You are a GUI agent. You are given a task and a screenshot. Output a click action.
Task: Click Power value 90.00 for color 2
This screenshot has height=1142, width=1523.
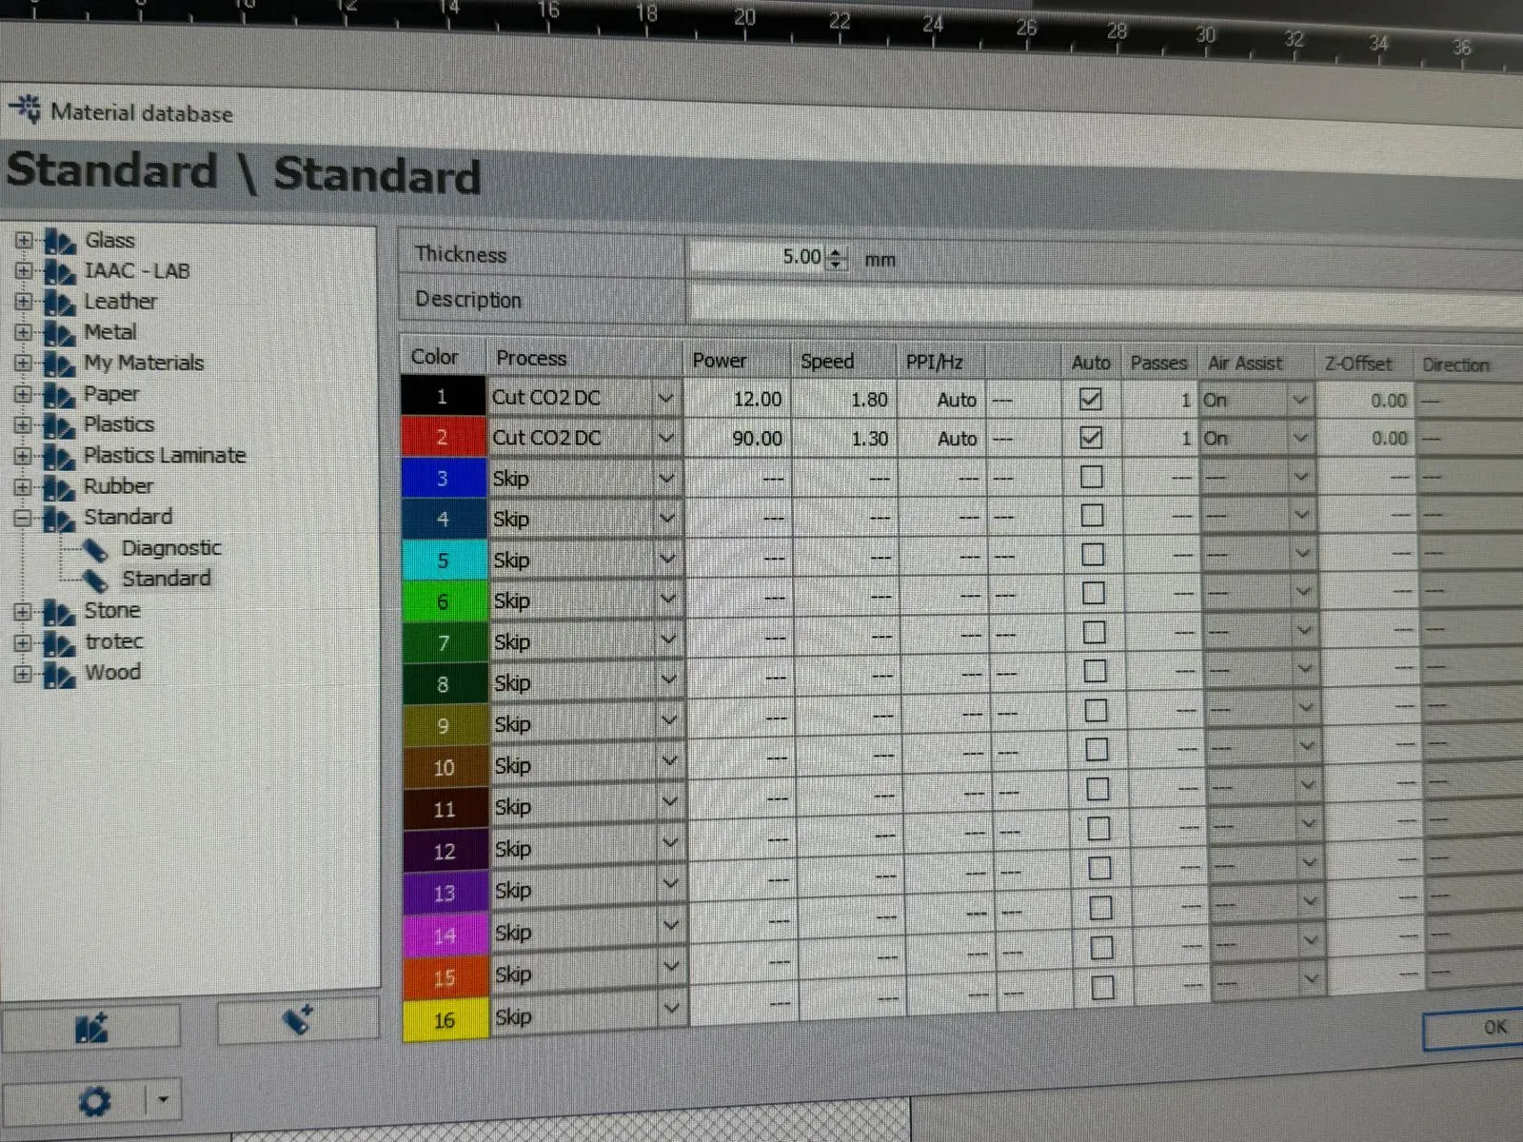[758, 439]
